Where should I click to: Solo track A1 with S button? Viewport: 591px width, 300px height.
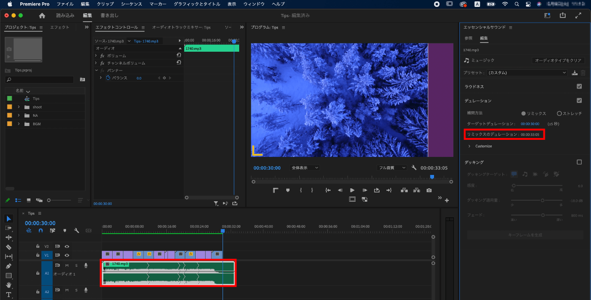76,265
